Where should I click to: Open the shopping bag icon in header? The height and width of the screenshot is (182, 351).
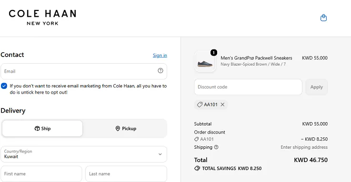pyautogui.click(x=323, y=18)
